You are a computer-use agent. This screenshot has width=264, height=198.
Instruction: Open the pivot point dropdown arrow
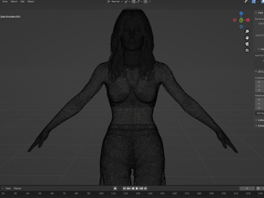point(129,2)
